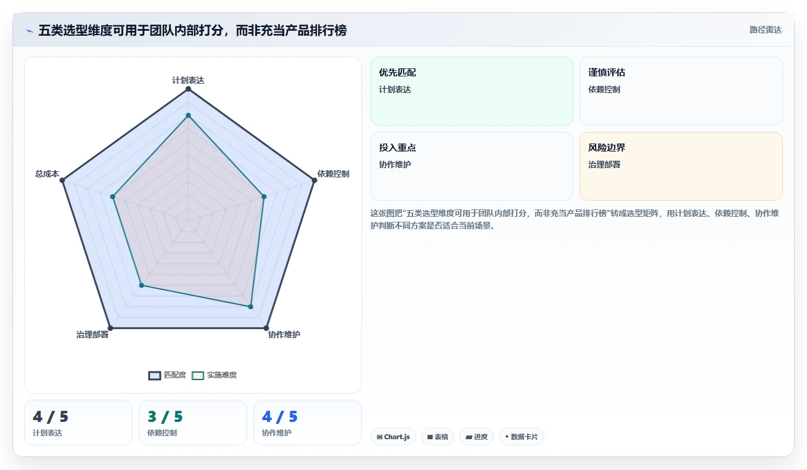Click the 依赖控制 radar axis label

(x=334, y=174)
